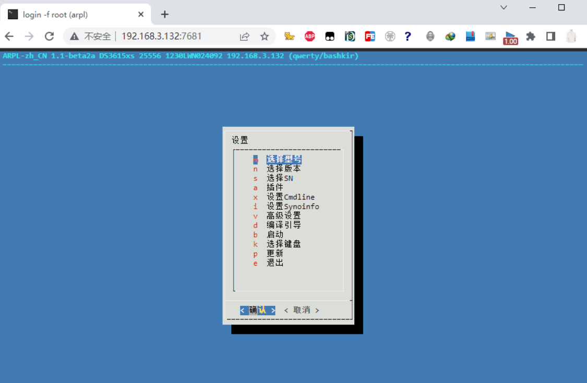The image size is (587, 383).
Task: Click the share page icon in address bar
Action: (x=244, y=36)
